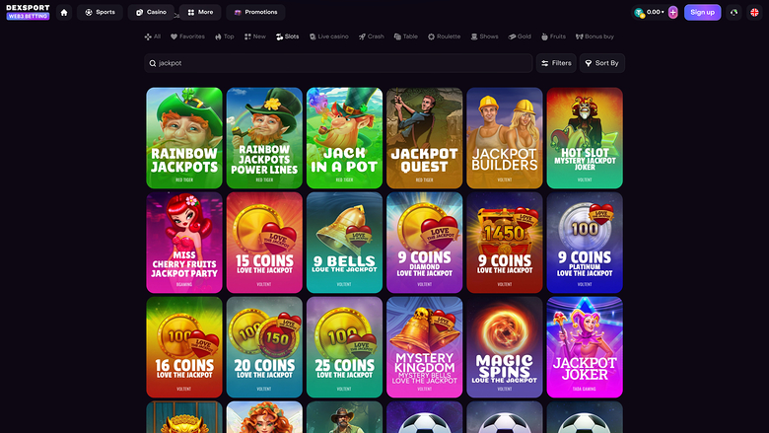Open Jackpot Builders game
This screenshot has height=433, width=769.
505,138
